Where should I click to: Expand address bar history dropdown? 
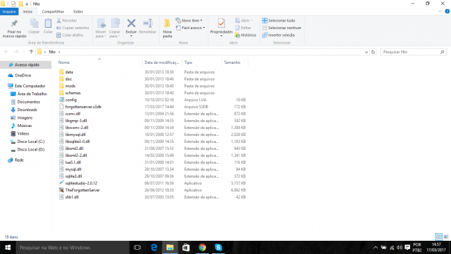click(366, 52)
